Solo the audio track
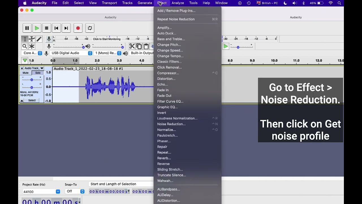The width and height of the screenshot is (362, 204). (x=38, y=73)
